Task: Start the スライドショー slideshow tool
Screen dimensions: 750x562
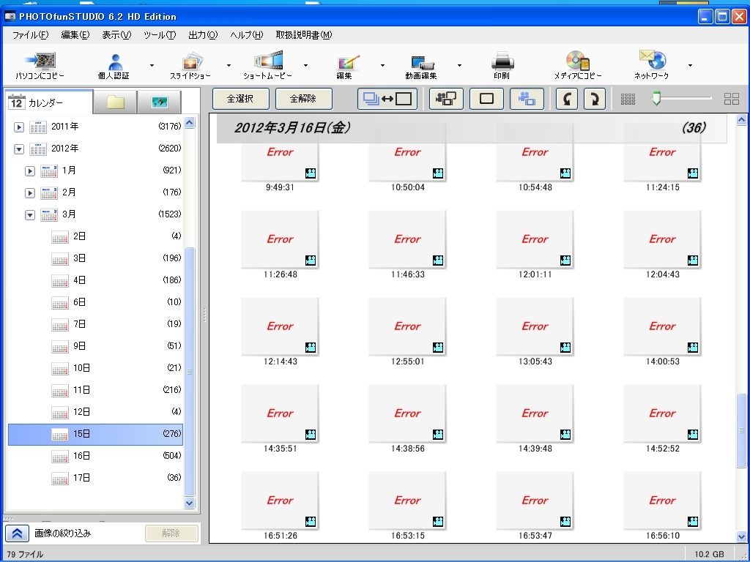Action: click(x=190, y=64)
